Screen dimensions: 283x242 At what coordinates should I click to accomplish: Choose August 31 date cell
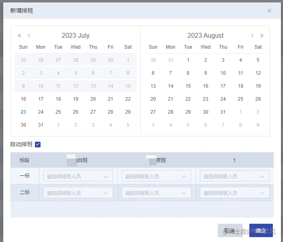point(223,112)
